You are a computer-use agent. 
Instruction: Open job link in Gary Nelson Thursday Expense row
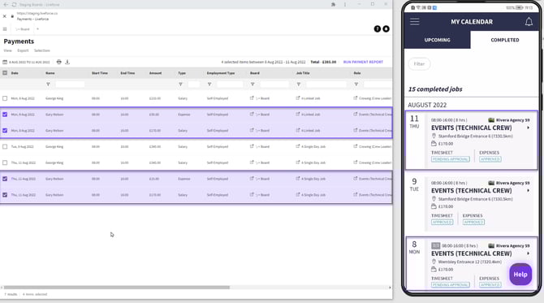pos(298,179)
